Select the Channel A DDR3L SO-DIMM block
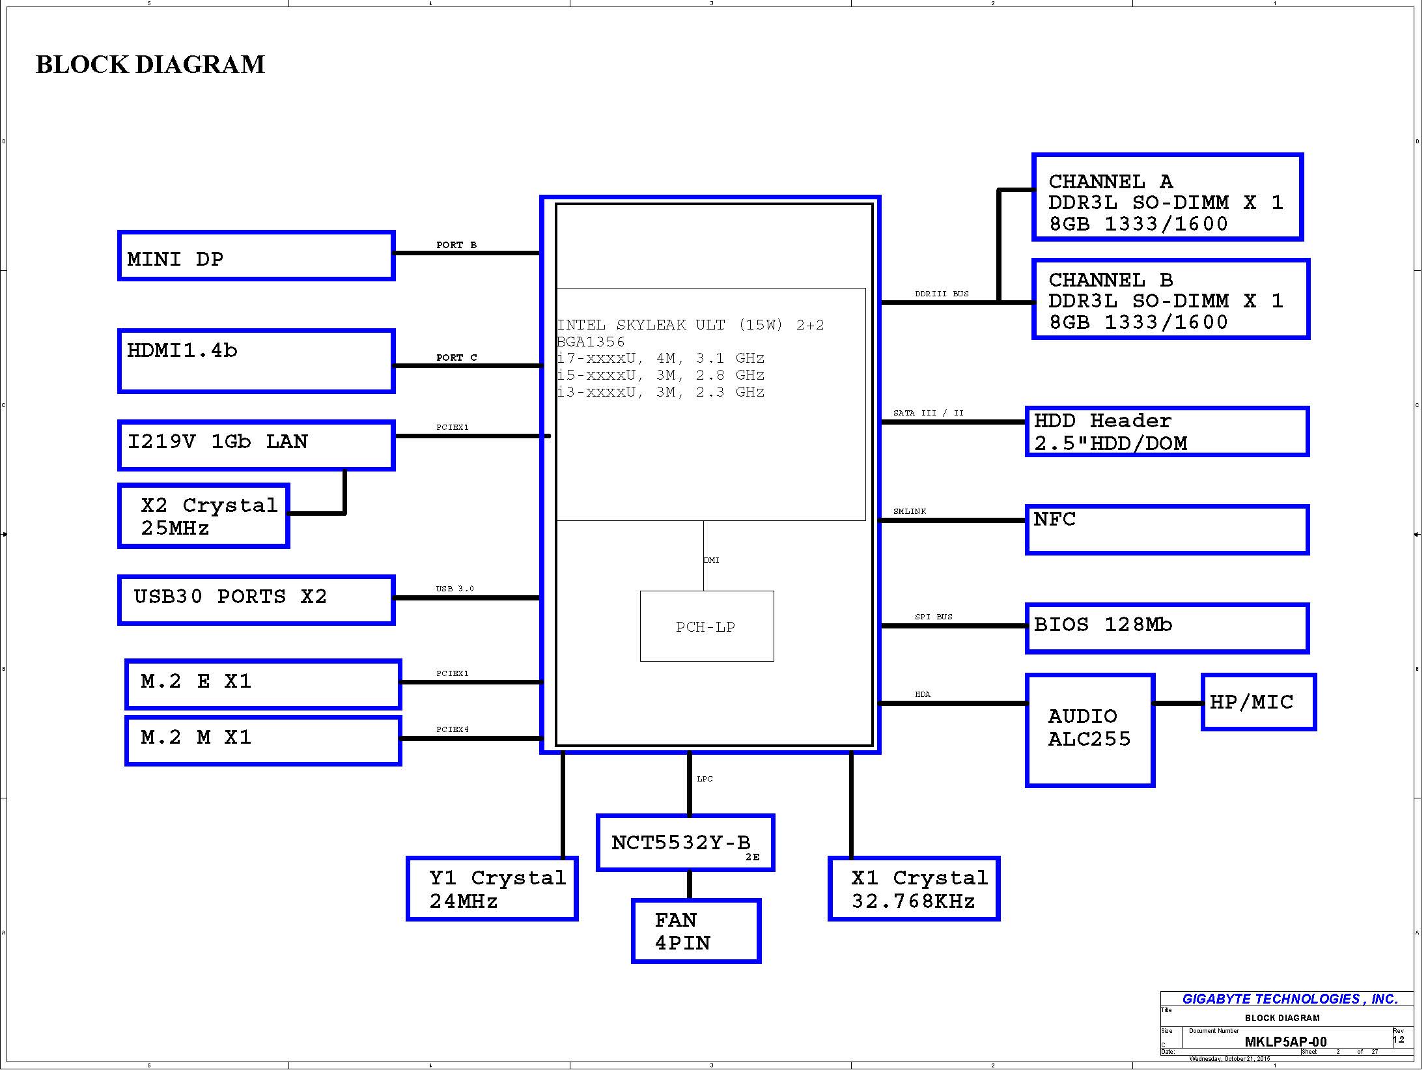Image resolution: width=1428 pixels, height=1070 pixels. (x=1167, y=197)
